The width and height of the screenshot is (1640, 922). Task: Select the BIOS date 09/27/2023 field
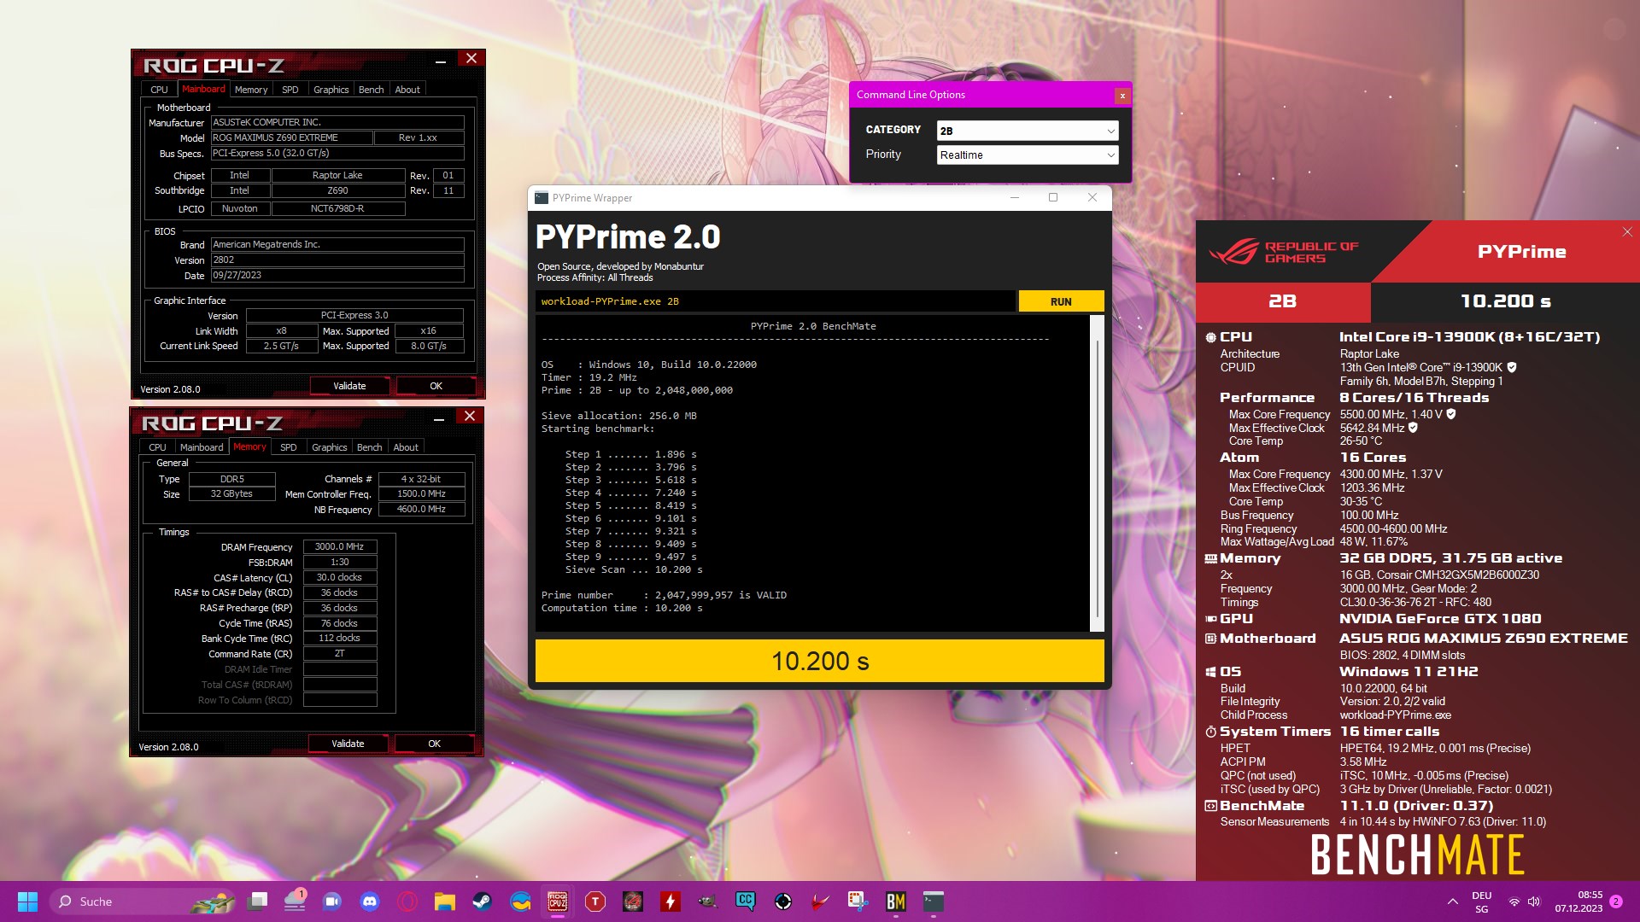pos(337,276)
